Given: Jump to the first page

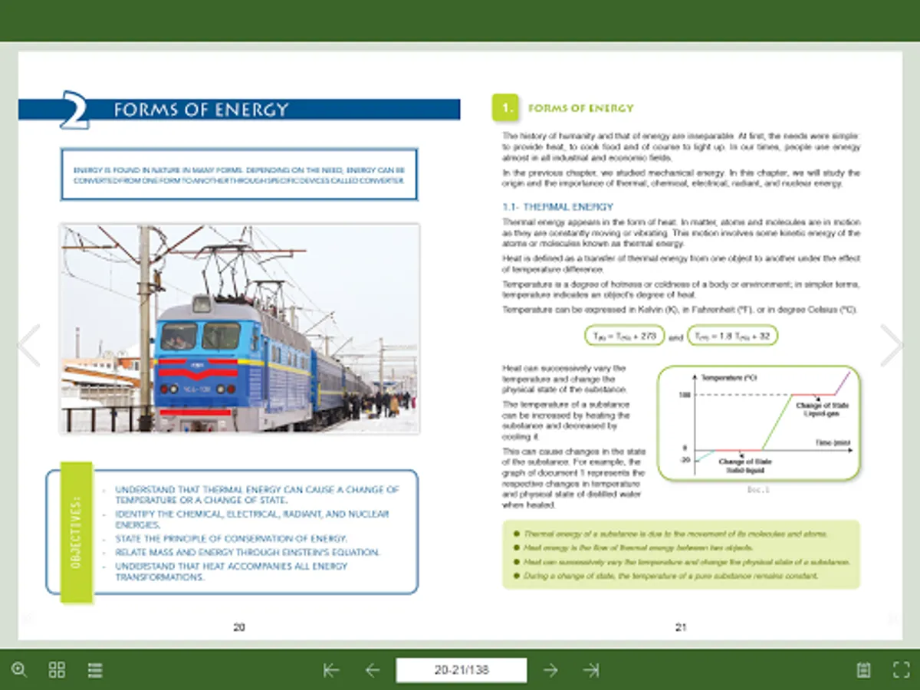Looking at the screenshot, I should tap(331, 670).
